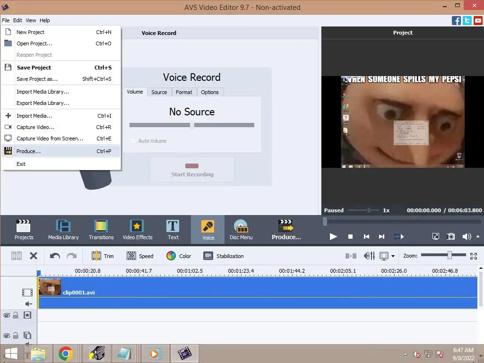Toggle the Auto Volume checkbox
The image size is (484, 363).
(x=133, y=141)
